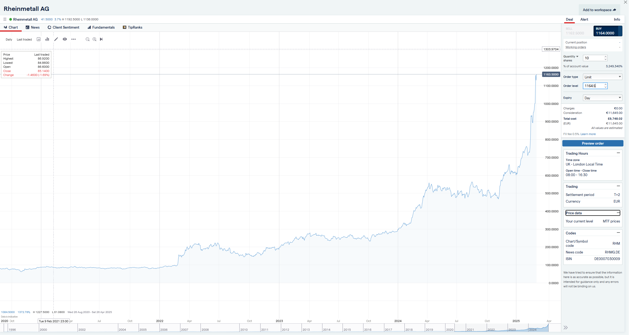This screenshot has height=335, width=629.
Task: Click the Order level input field
Action: coord(593,86)
